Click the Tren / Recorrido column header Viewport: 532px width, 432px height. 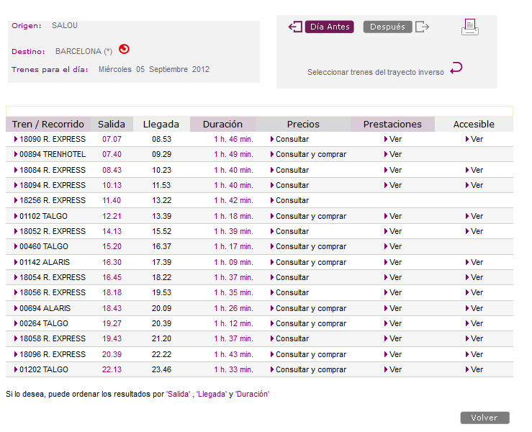point(48,125)
